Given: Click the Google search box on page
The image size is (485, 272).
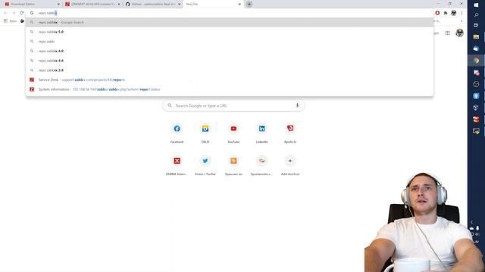Looking at the screenshot, I should pyautogui.click(x=233, y=106).
